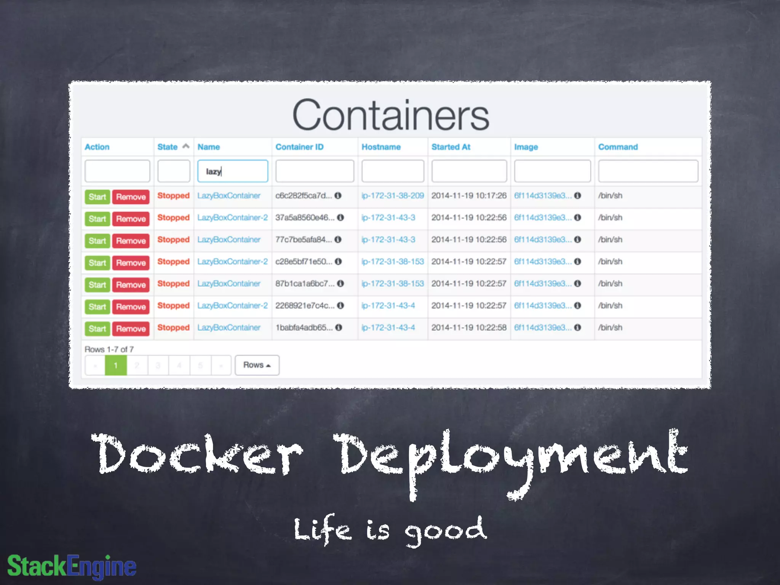Remove container 2268921e7c4c
The height and width of the screenshot is (585, 780).
(x=131, y=307)
